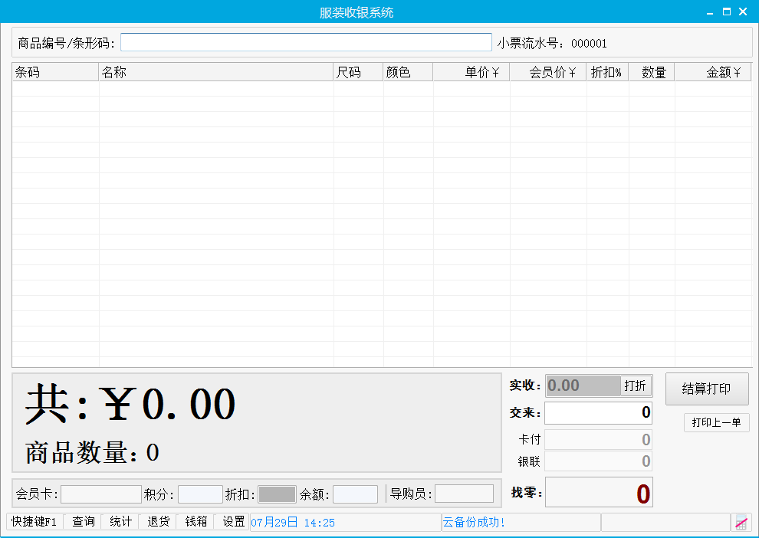Screen dimensions: 759x538
Task: Click the 打折 discount button
Action: pyautogui.click(x=636, y=385)
